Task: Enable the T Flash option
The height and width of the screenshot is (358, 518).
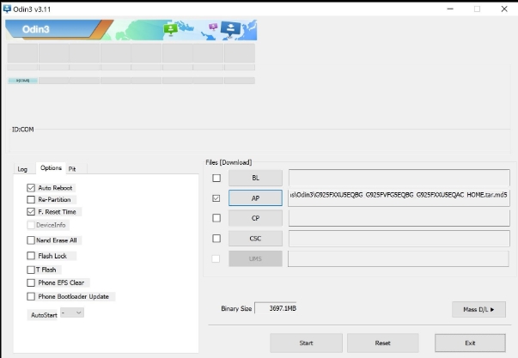Action: (x=31, y=270)
